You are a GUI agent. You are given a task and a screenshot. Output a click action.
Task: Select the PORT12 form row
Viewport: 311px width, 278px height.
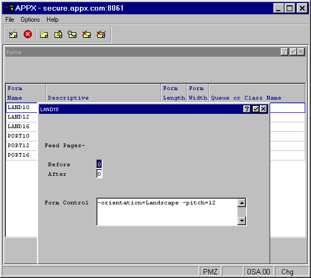(22, 146)
